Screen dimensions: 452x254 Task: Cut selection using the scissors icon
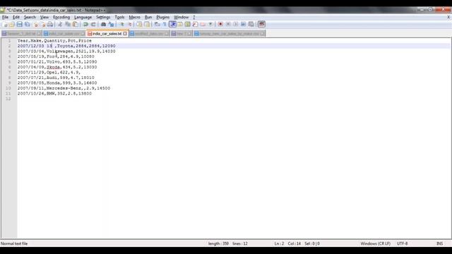pos(60,24)
